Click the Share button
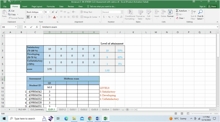 212,6
